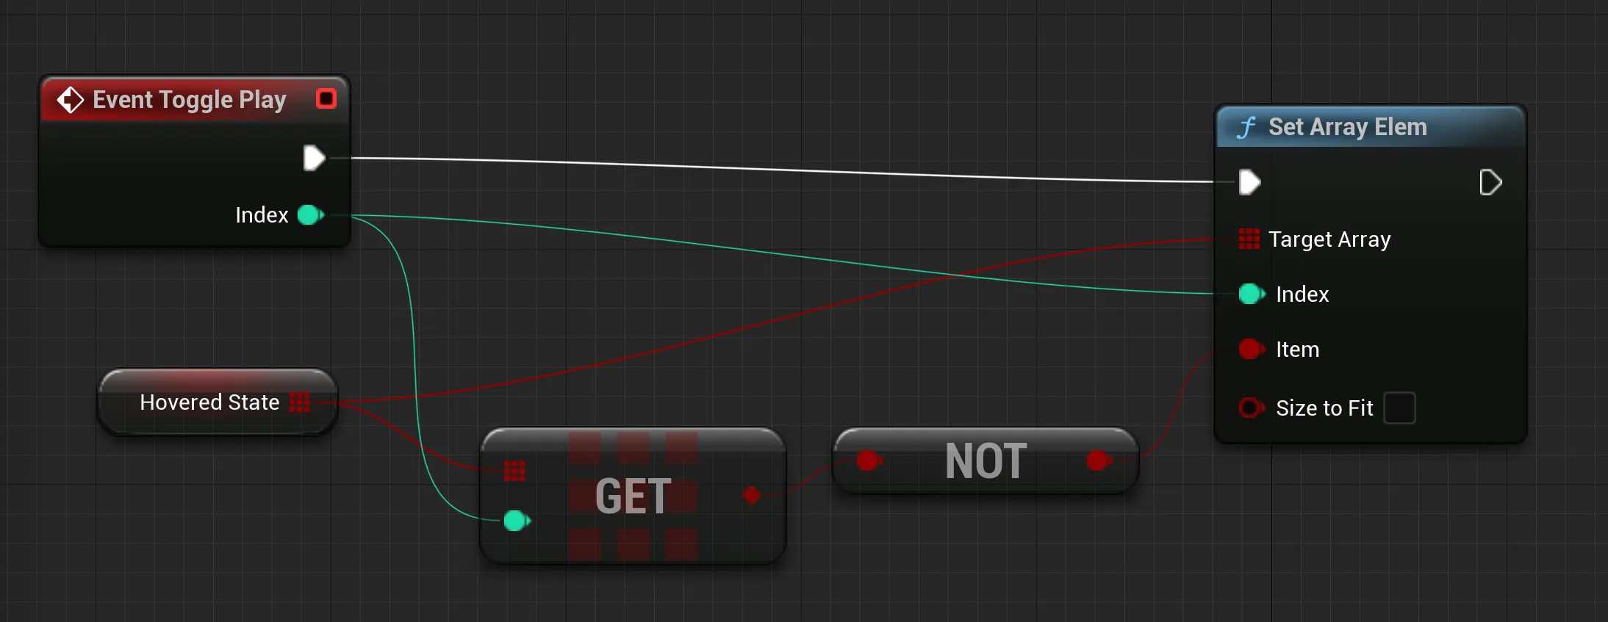The height and width of the screenshot is (622, 1608).
Task: Click Set Array Elem execution input pin
Action: tap(1249, 182)
